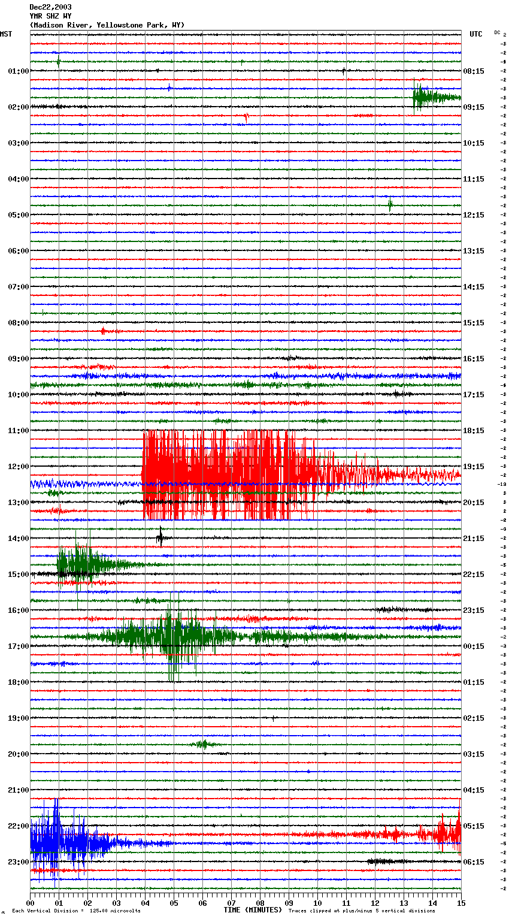The height and width of the screenshot is (919, 509).
Task: Click the 13 minute tick on bottom axis
Action: (404, 903)
